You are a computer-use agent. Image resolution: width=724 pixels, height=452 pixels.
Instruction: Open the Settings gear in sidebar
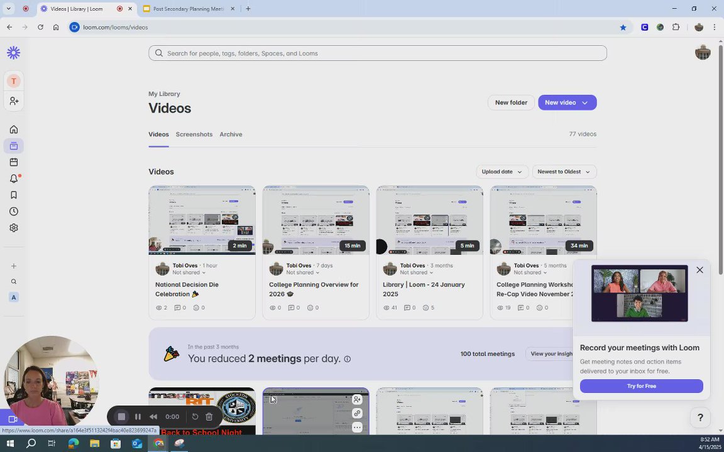pos(14,228)
